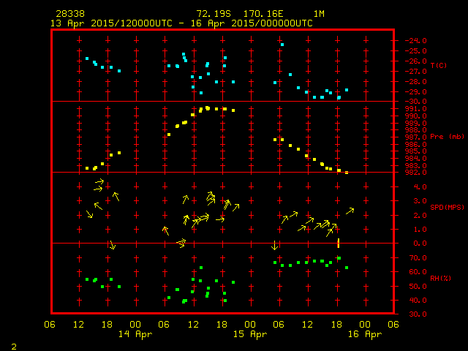Select the RH(%) humidity axis label
468x351 pixels.
tap(439, 279)
